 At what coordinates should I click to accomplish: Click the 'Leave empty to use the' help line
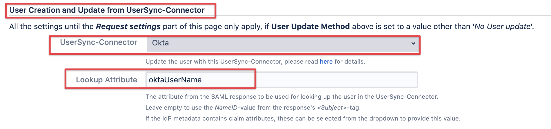click(179, 107)
